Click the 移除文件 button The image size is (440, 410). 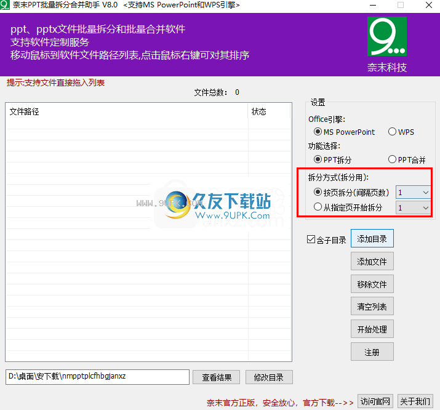tap(372, 284)
